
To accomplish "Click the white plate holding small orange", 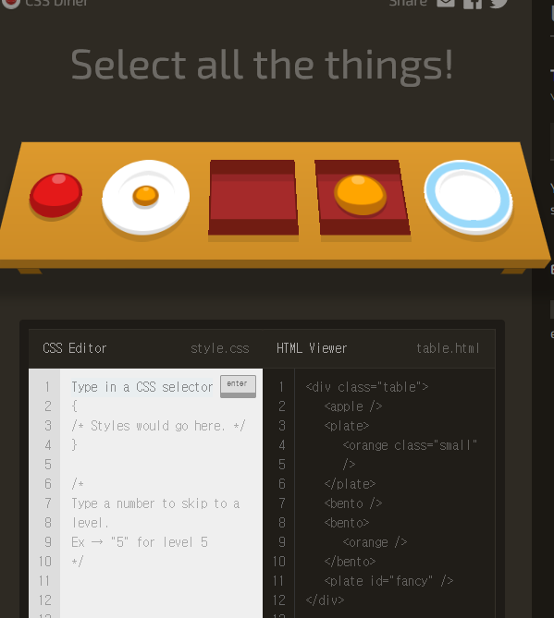I will 145,197.
